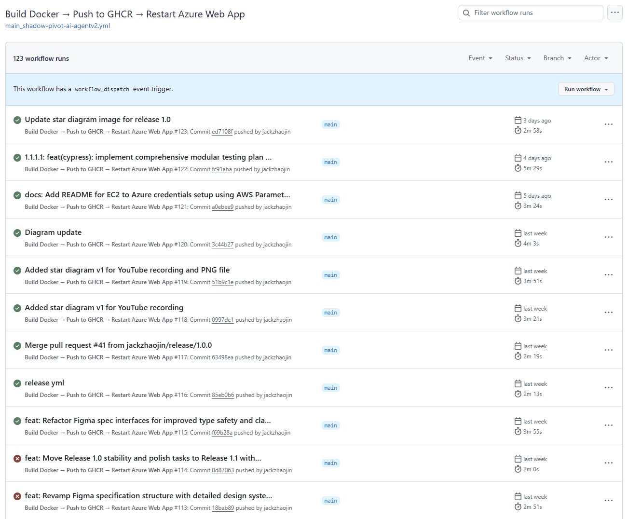628x519 pixels.
Task: Click success status icon for Diagram update
Action: (x=17, y=232)
